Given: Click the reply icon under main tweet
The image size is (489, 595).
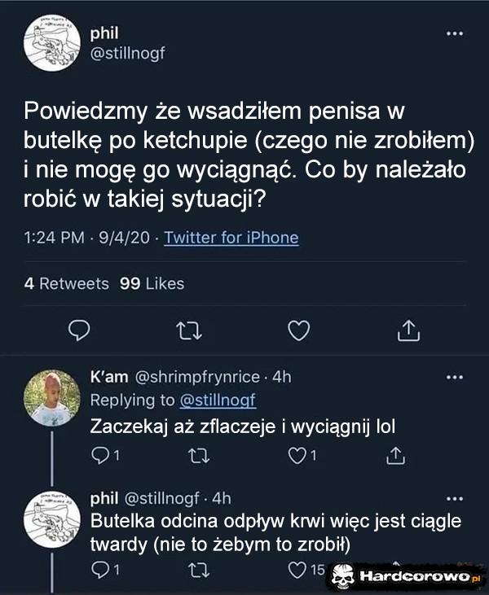Looking at the screenshot, I should [x=78, y=330].
